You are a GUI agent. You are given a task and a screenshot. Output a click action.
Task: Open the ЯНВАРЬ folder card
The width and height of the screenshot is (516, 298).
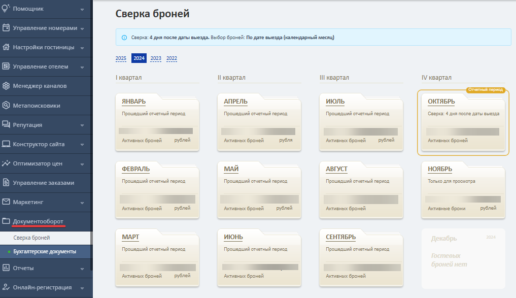(x=157, y=122)
